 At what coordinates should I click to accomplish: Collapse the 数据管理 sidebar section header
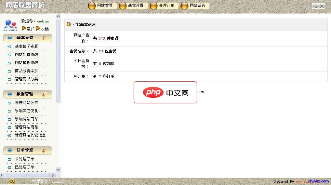27,94
